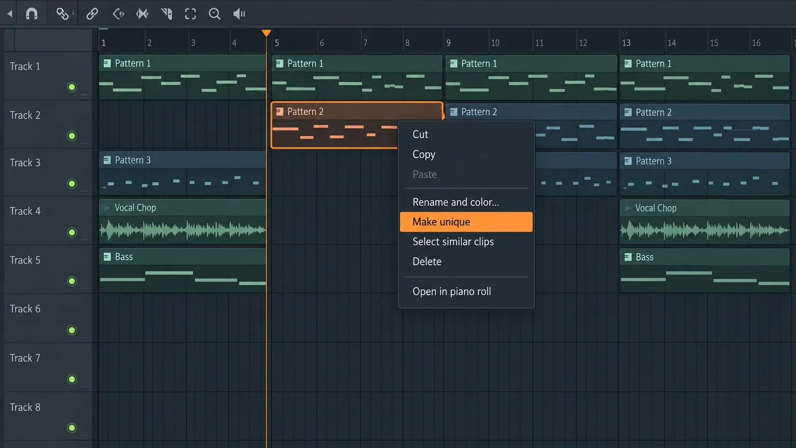Select the magnifier zoom tool

(x=215, y=14)
